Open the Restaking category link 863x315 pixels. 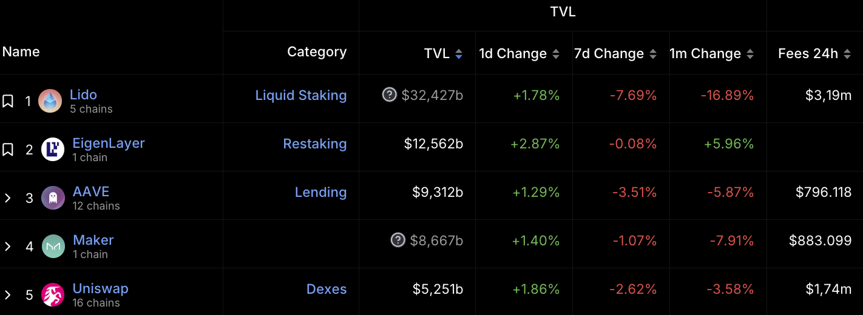click(315, 144)
